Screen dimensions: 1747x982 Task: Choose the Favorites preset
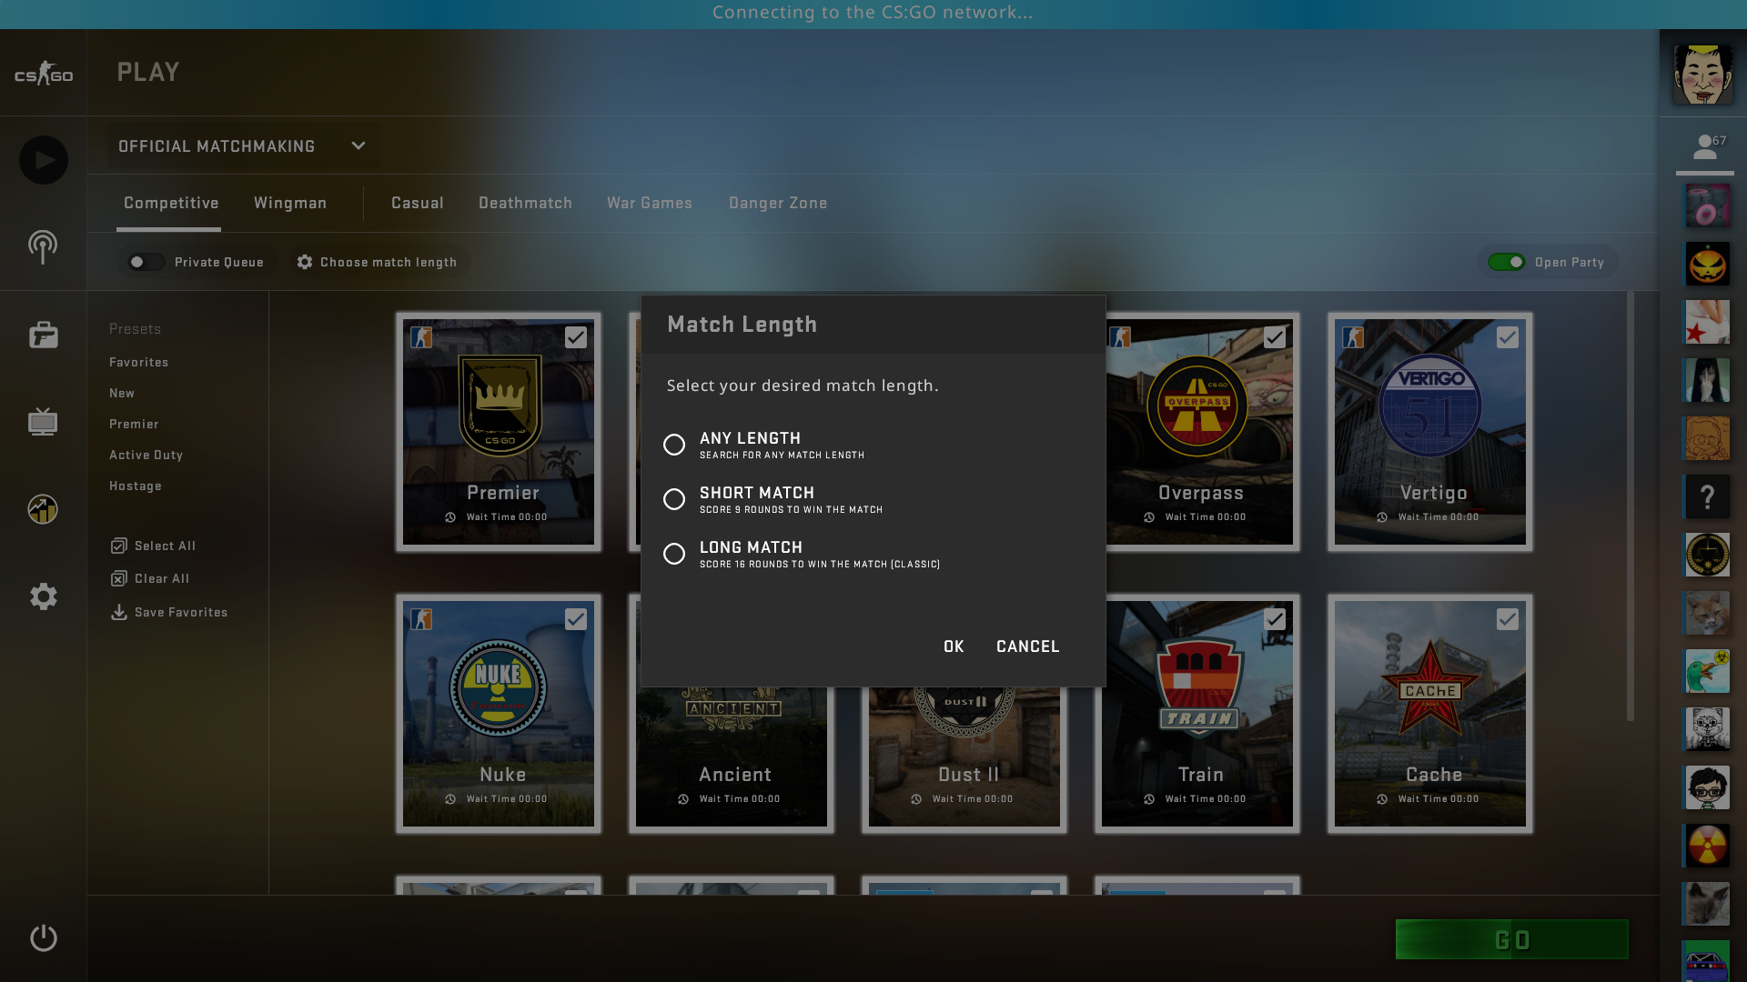point(139,362)
